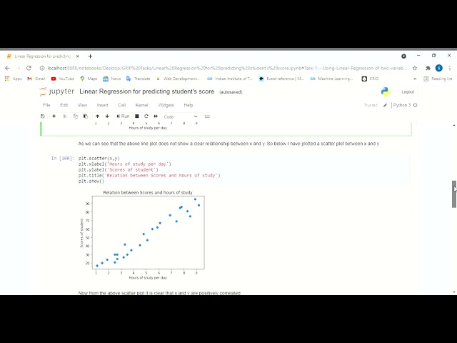The width and height of the screenshot is (457, 343).
Task: Open the YouTube bookmark
Action: click(x=63, y=79)
